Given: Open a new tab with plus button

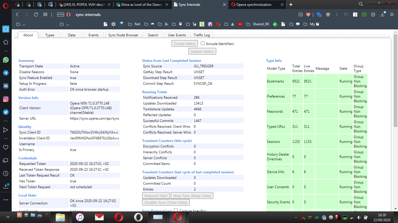Looking at the screenshot, I should pos(291,4).
